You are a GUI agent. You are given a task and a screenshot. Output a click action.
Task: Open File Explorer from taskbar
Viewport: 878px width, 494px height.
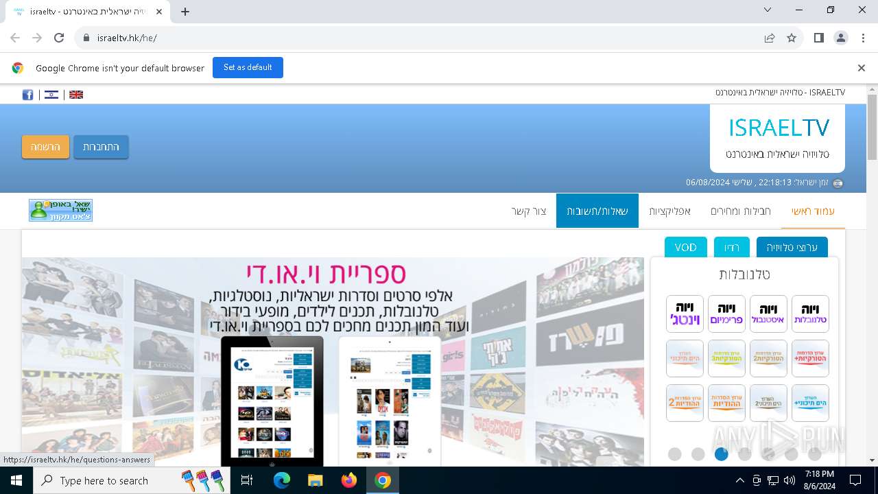[x=316, y=480]
